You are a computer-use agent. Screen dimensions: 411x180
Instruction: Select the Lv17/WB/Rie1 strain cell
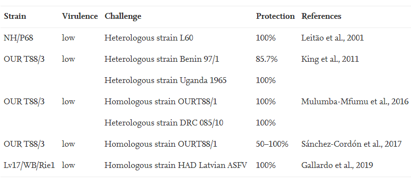29,166
